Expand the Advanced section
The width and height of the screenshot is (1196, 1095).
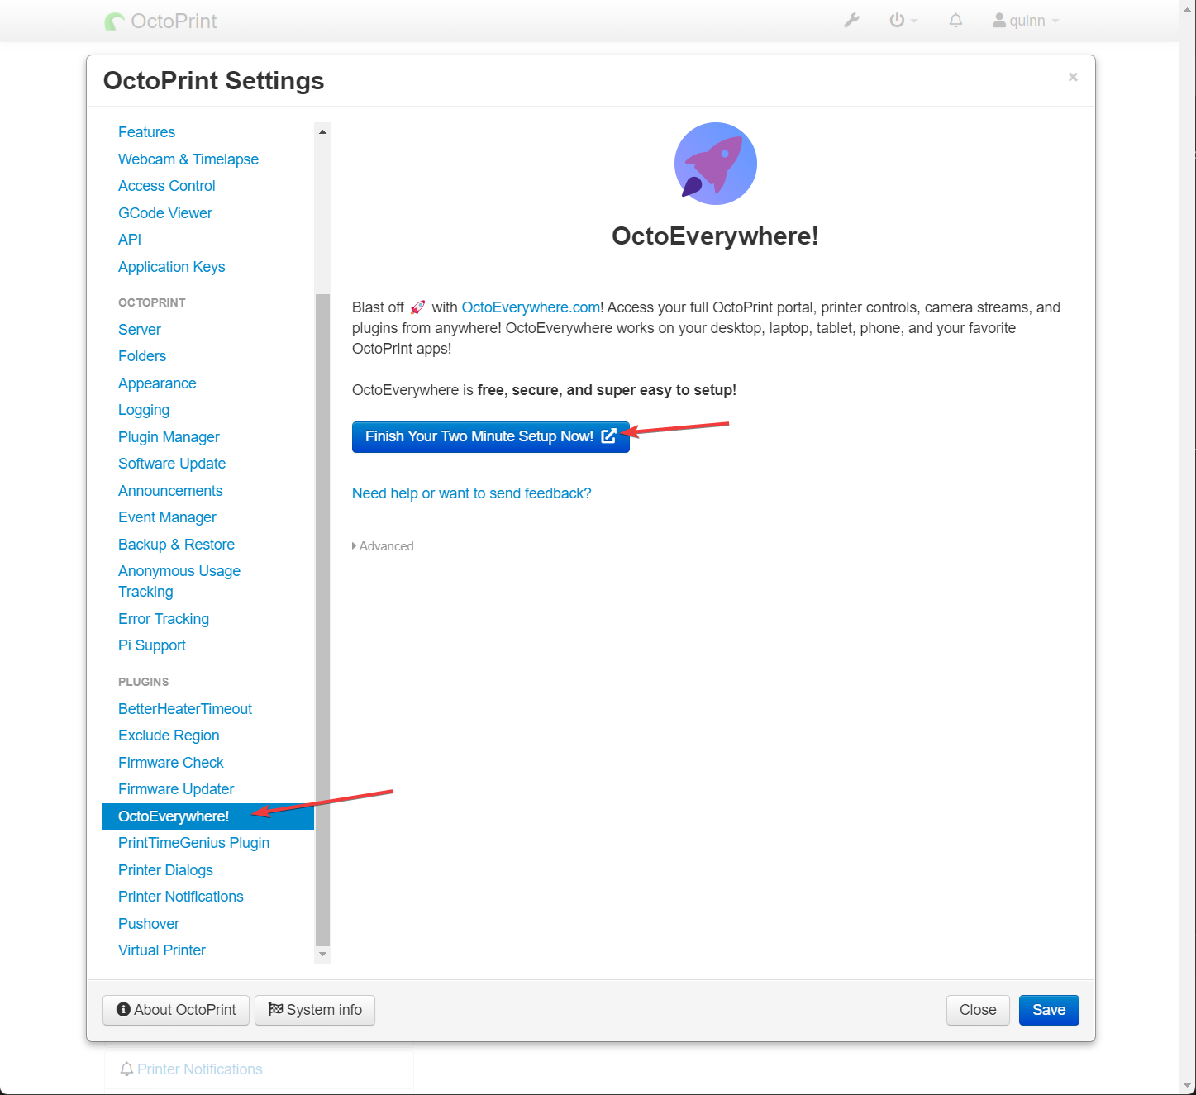click(383, 545)
